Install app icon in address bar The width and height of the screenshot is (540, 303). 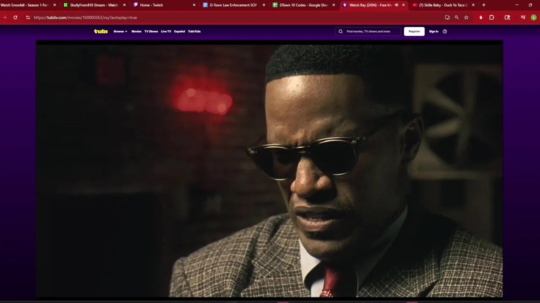447,17
